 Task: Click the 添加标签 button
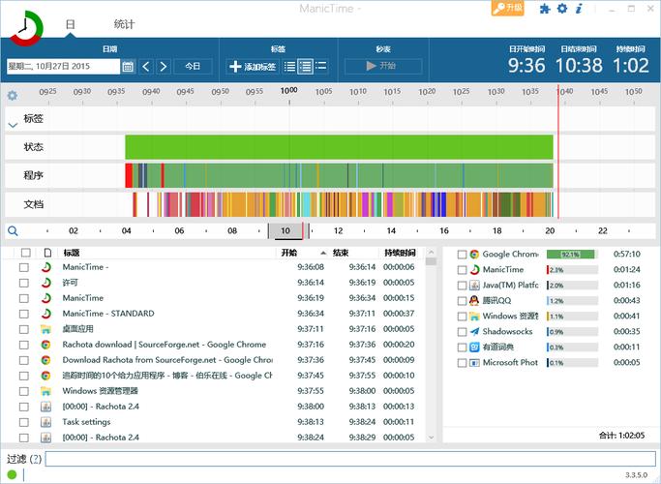(253, 66)
